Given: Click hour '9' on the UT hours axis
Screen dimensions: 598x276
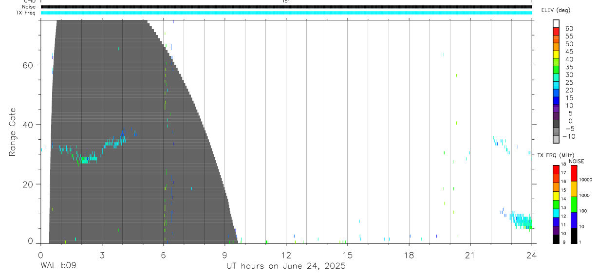Looking at the screenshot, I should (224, 255).
